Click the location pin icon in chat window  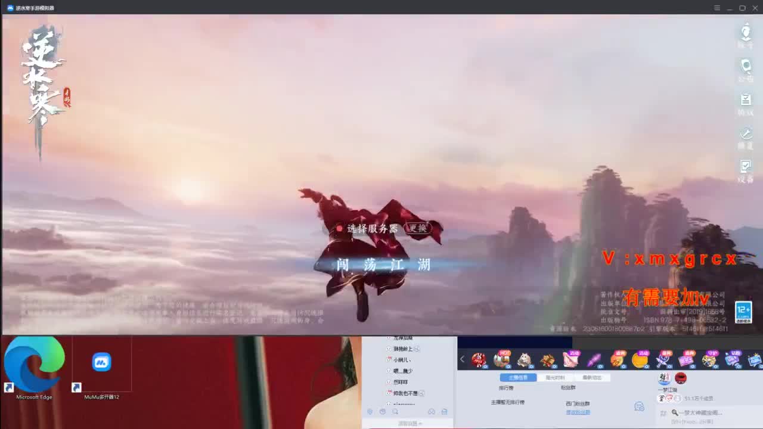click(x=370, y=412)
